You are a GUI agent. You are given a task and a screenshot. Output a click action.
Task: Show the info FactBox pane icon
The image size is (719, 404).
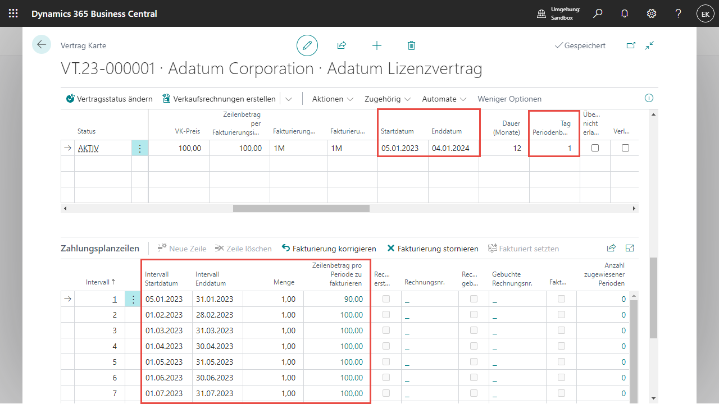649,98
